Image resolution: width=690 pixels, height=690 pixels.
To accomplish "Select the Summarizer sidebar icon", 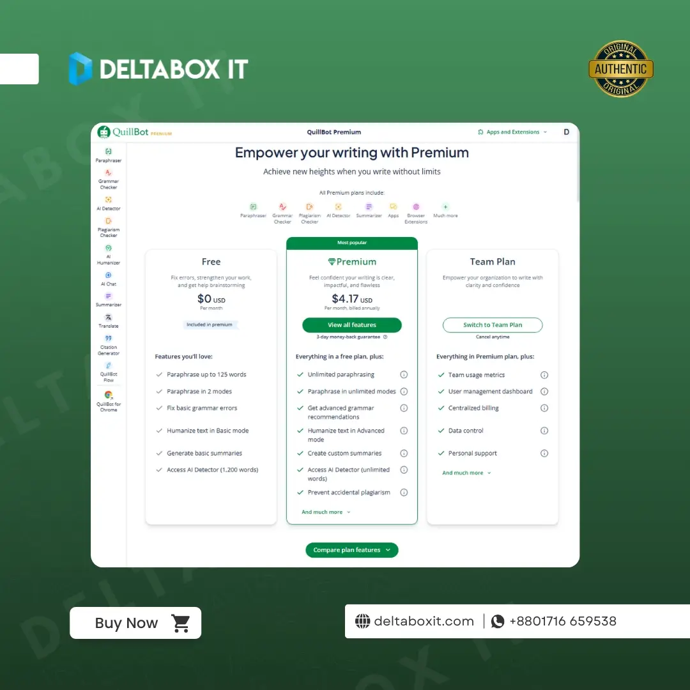I will tap(109, 300).
